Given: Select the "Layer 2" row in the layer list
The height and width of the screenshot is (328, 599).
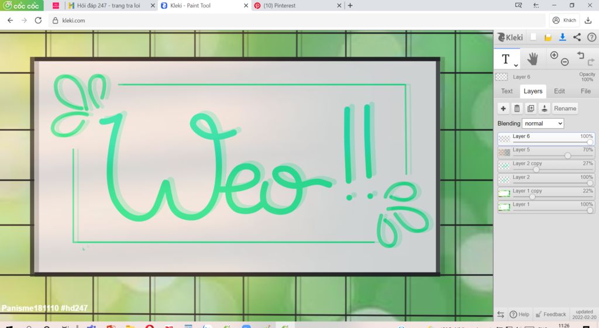Looking at the screenshot, I should tap(546, 179).
